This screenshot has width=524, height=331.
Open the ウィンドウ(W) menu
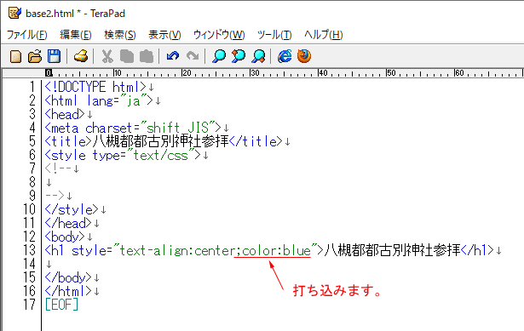tap(219, 35)
